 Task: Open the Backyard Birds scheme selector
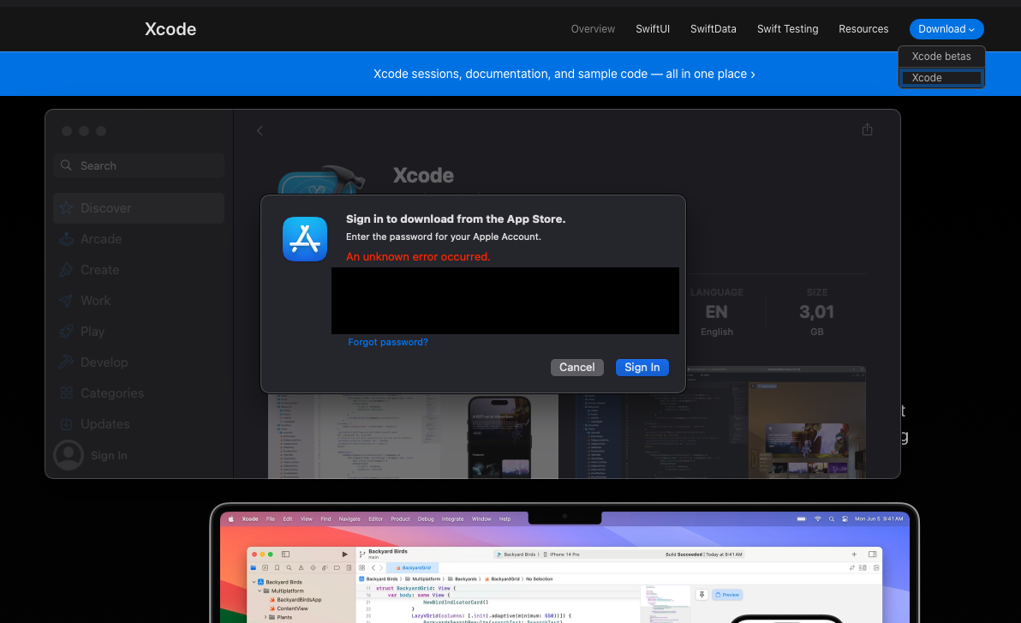(x=517, y=554)
